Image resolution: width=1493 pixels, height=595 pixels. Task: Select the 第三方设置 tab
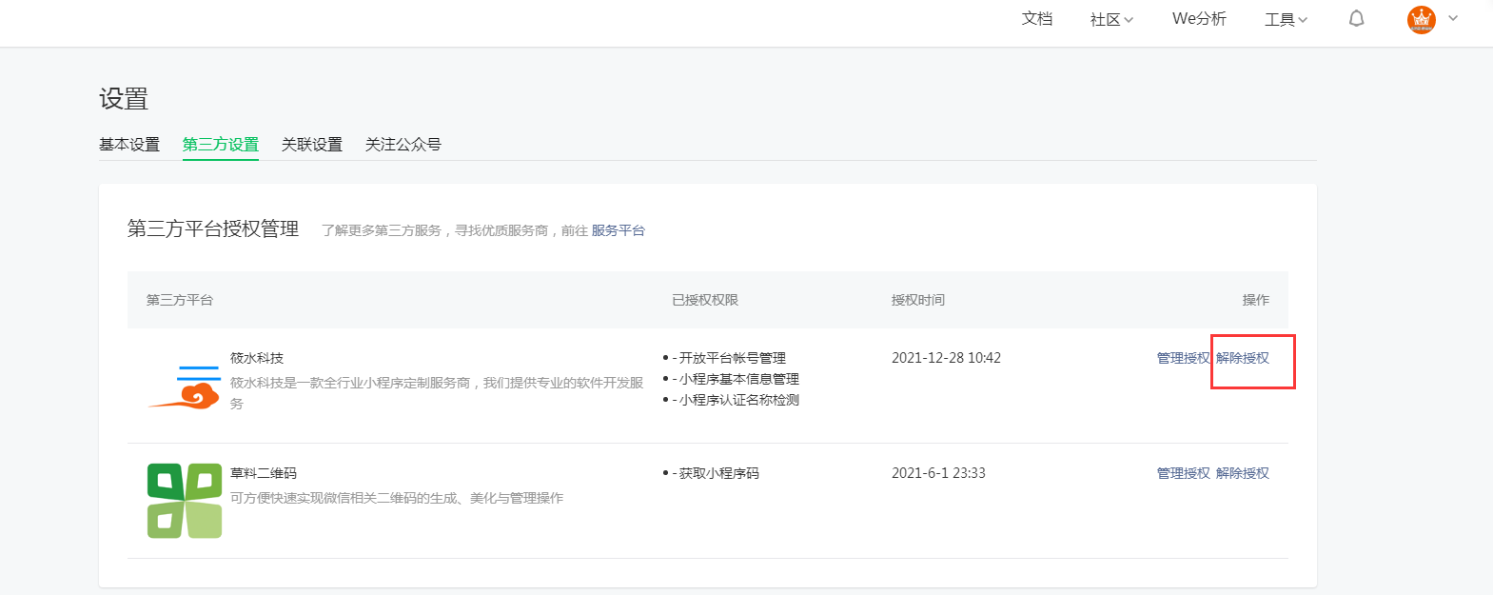(x=221, y=145)
